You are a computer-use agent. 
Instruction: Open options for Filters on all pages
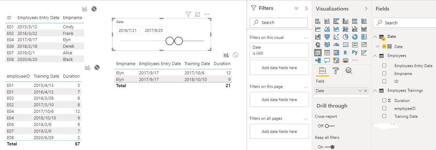tap(305, 119)
